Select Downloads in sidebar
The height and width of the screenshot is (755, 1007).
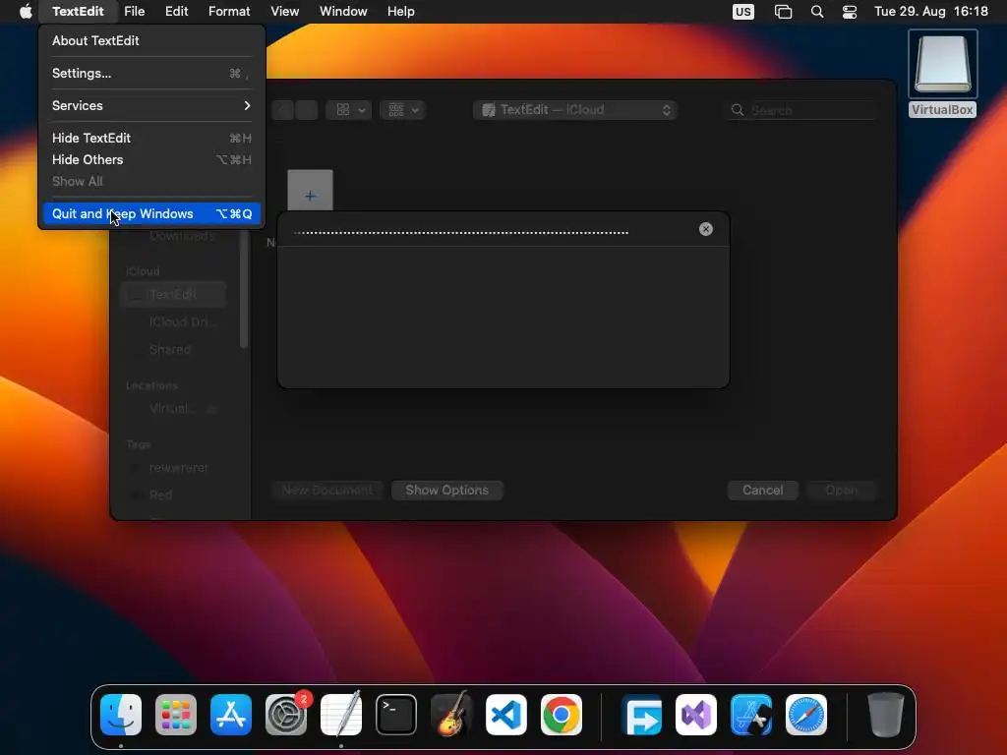click(173, 236)
